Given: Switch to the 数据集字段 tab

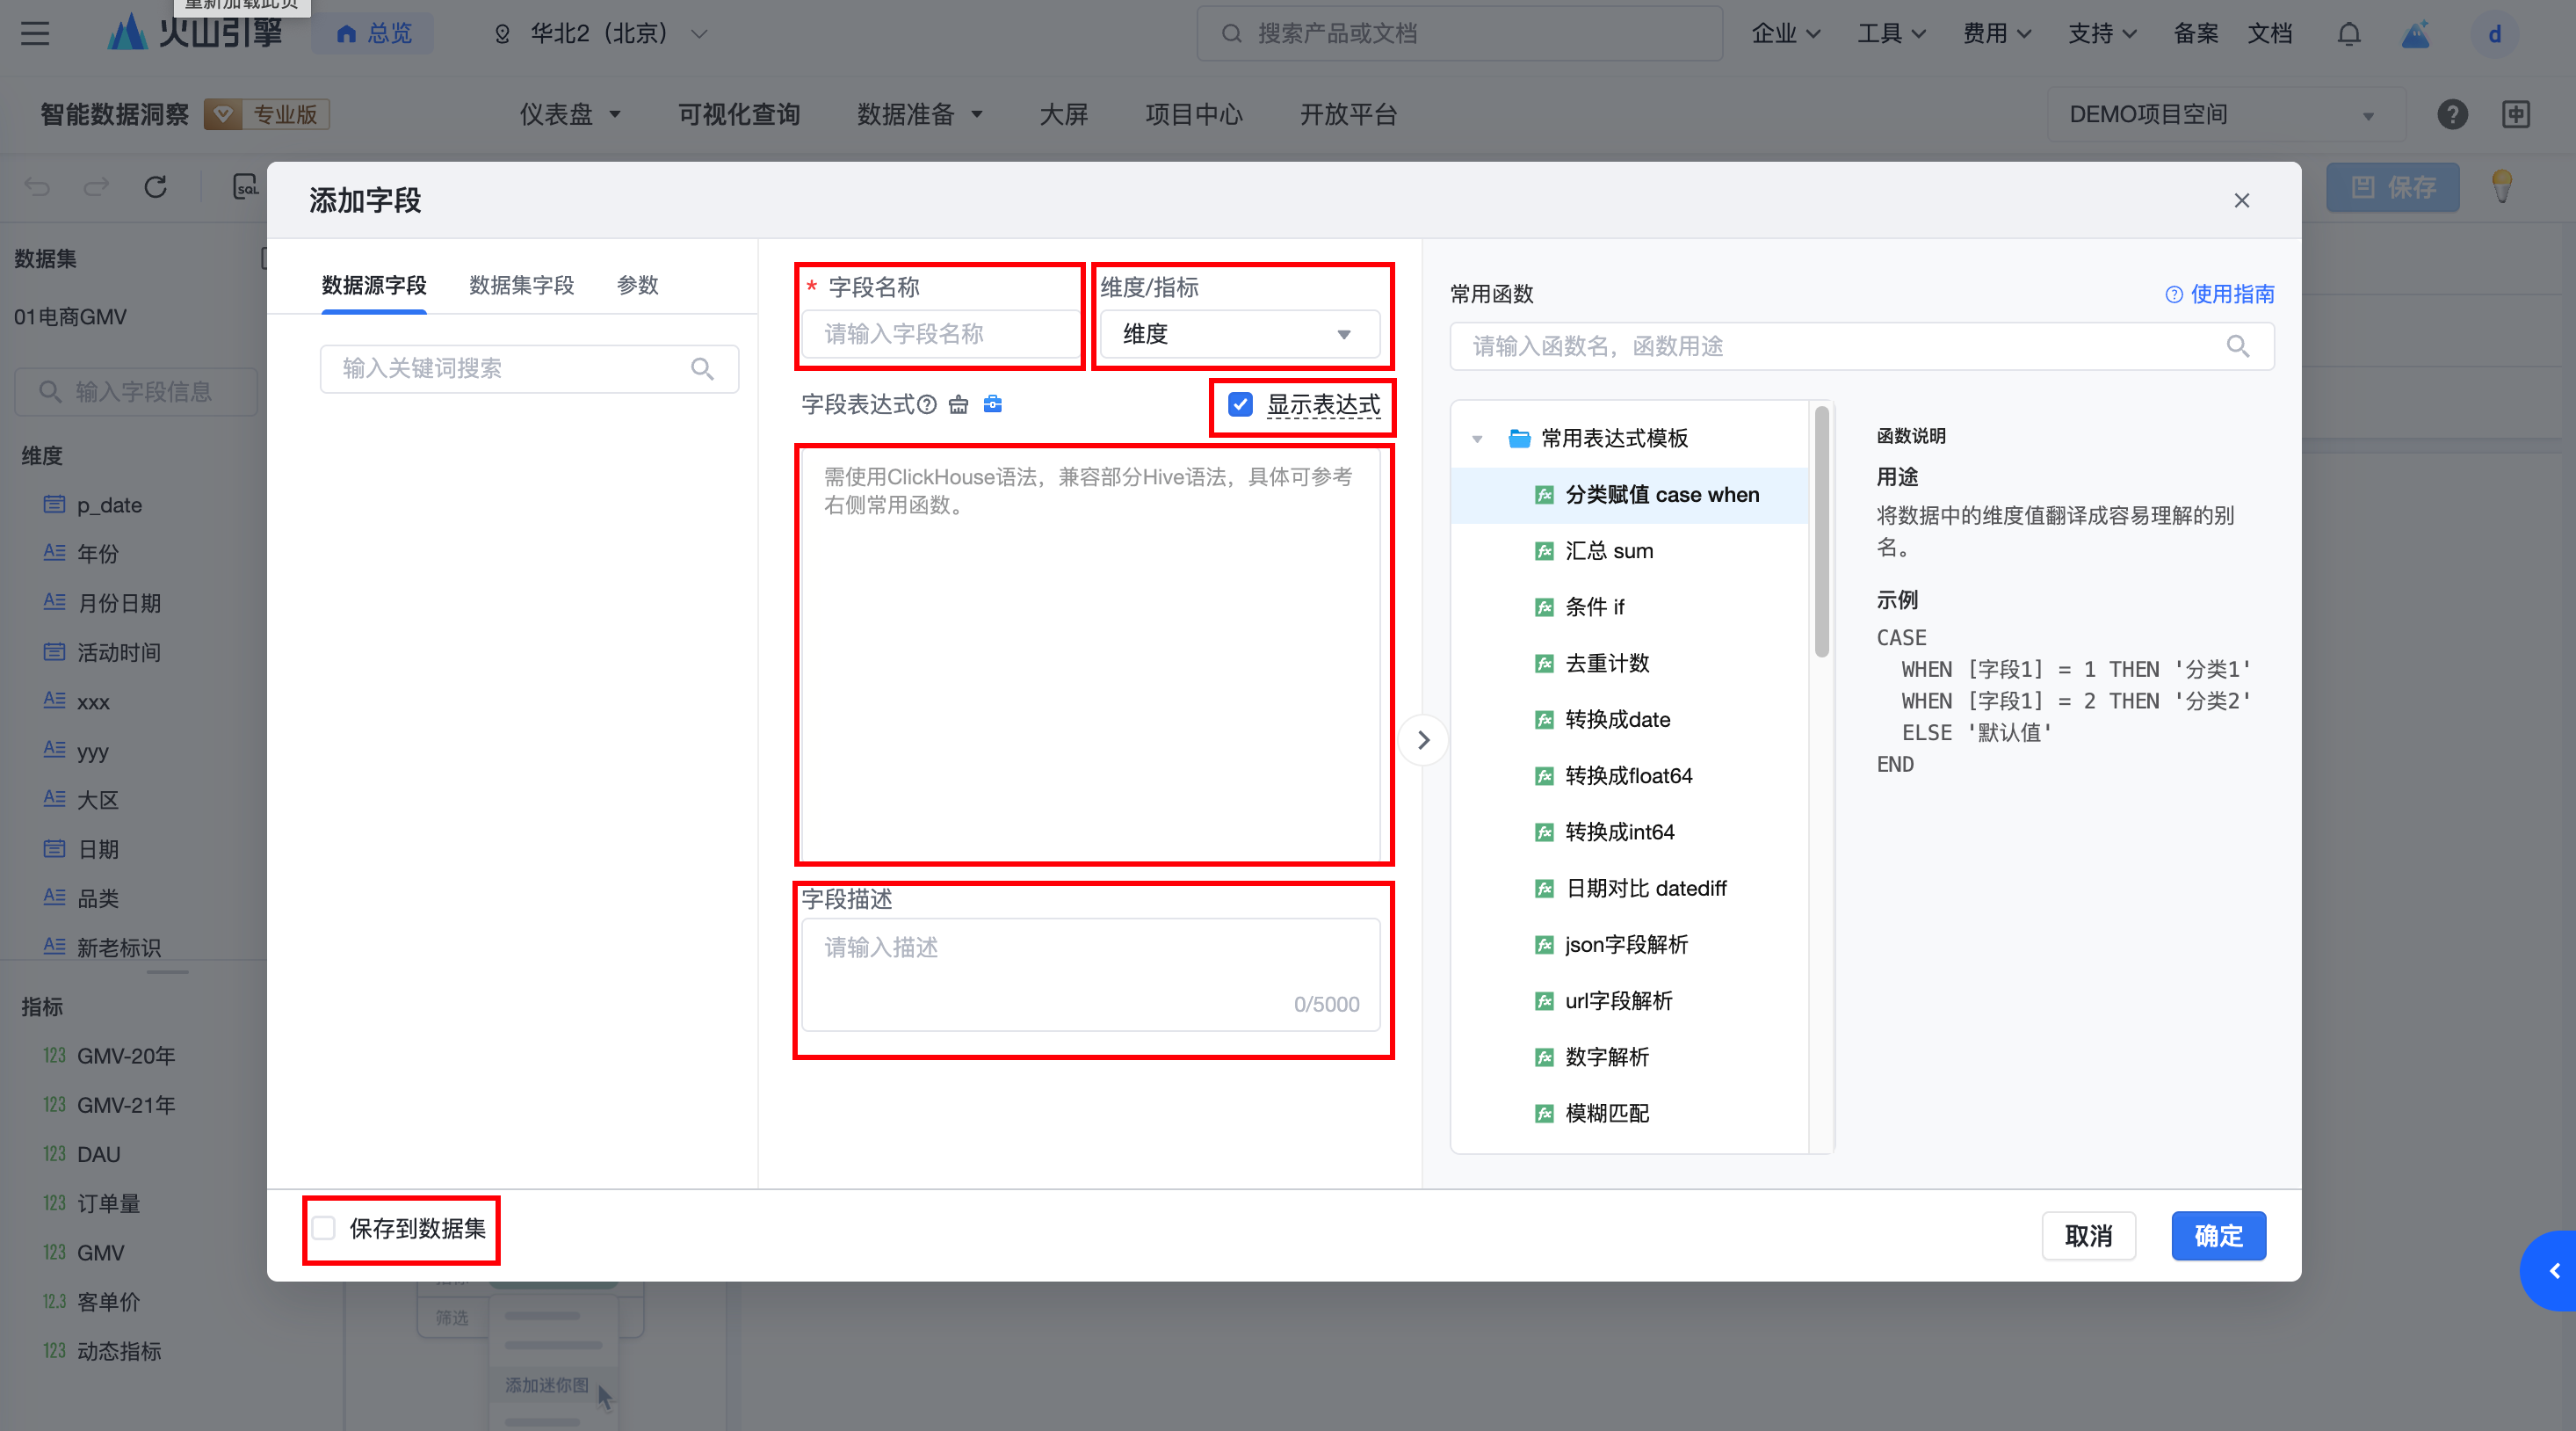Looking at the screenshot, I should click(521, 285).
